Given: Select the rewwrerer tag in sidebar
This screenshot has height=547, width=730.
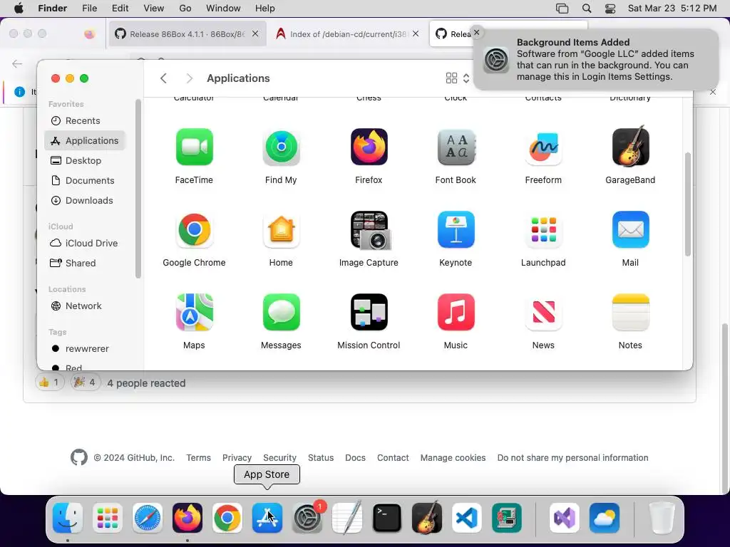Looking at the screenshot, I should click(x=85, y=349).
